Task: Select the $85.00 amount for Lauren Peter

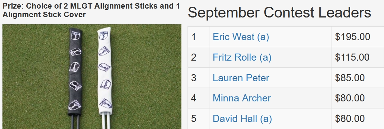Action: click(x=350, y=78)
